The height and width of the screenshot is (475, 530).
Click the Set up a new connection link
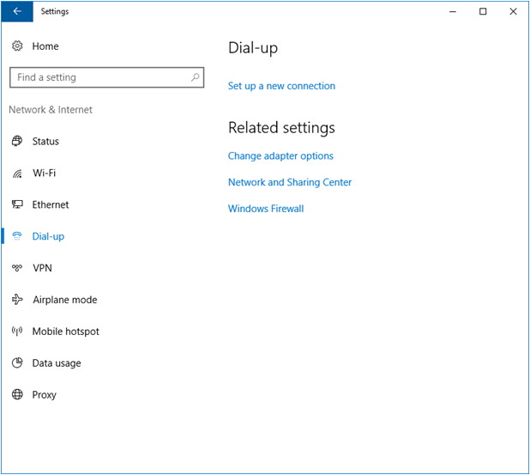pyautogui.click(x=281, y=86)
